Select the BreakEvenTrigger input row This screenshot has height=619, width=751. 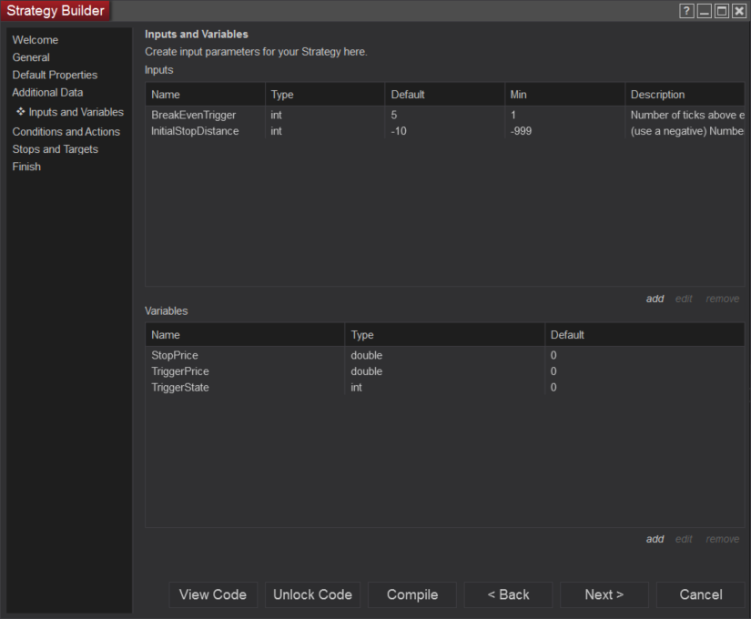[x=445, y=115]
